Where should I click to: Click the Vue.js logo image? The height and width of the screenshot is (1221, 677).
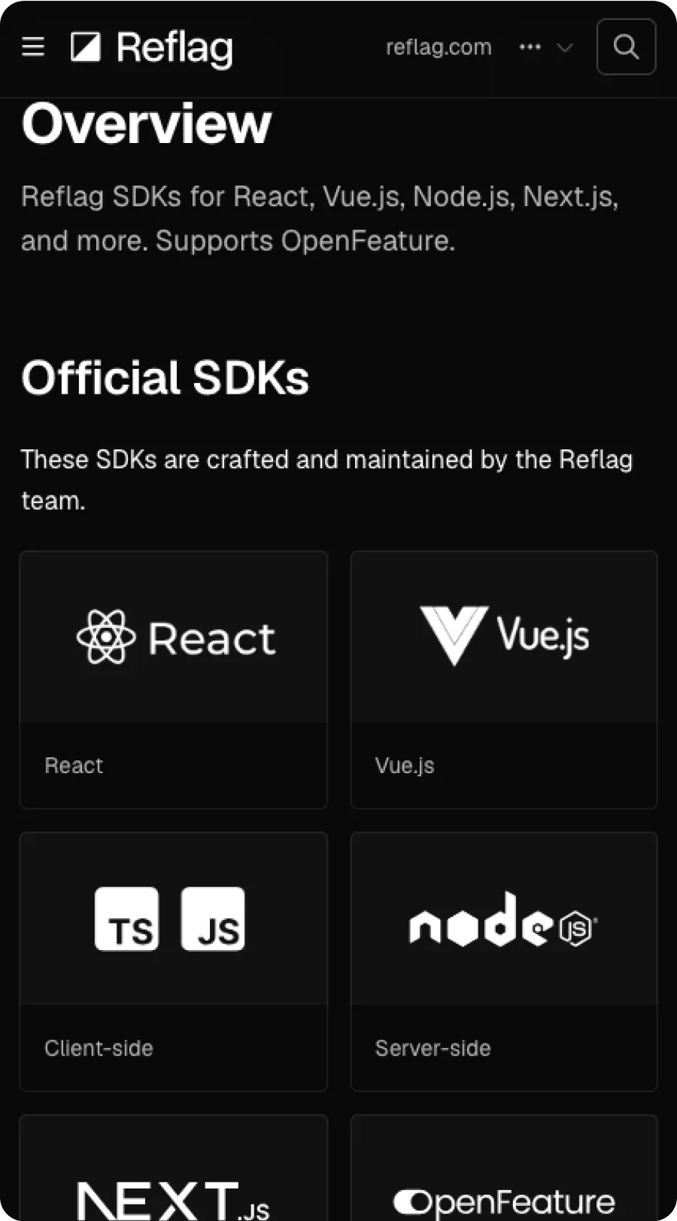[504, 635]
